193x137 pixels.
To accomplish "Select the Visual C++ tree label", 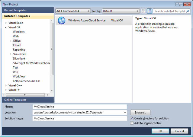I will (15, 85).
